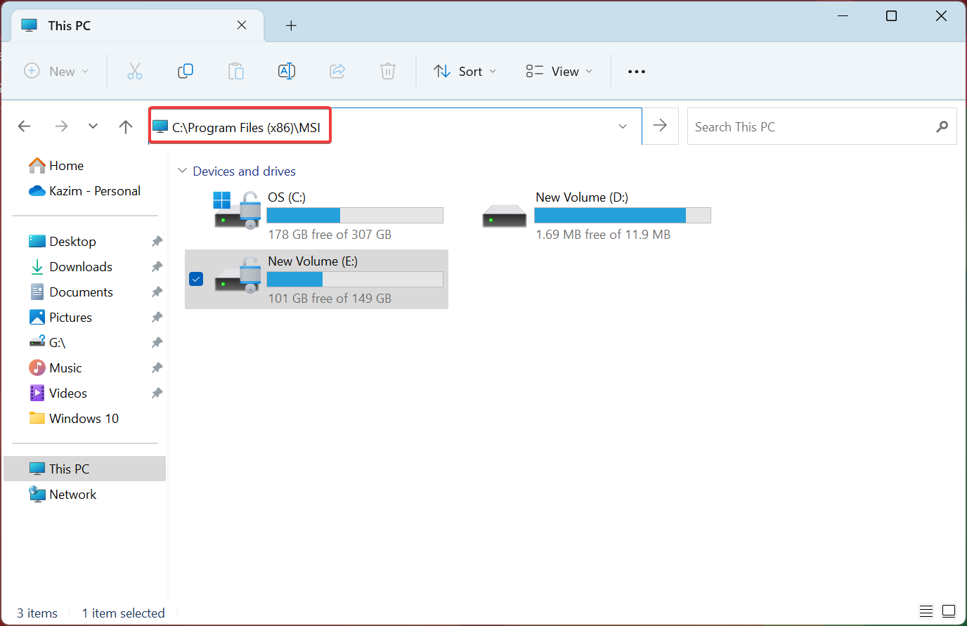Click the address bar path text
Viewport: 967px width, 626px height.
247,127
